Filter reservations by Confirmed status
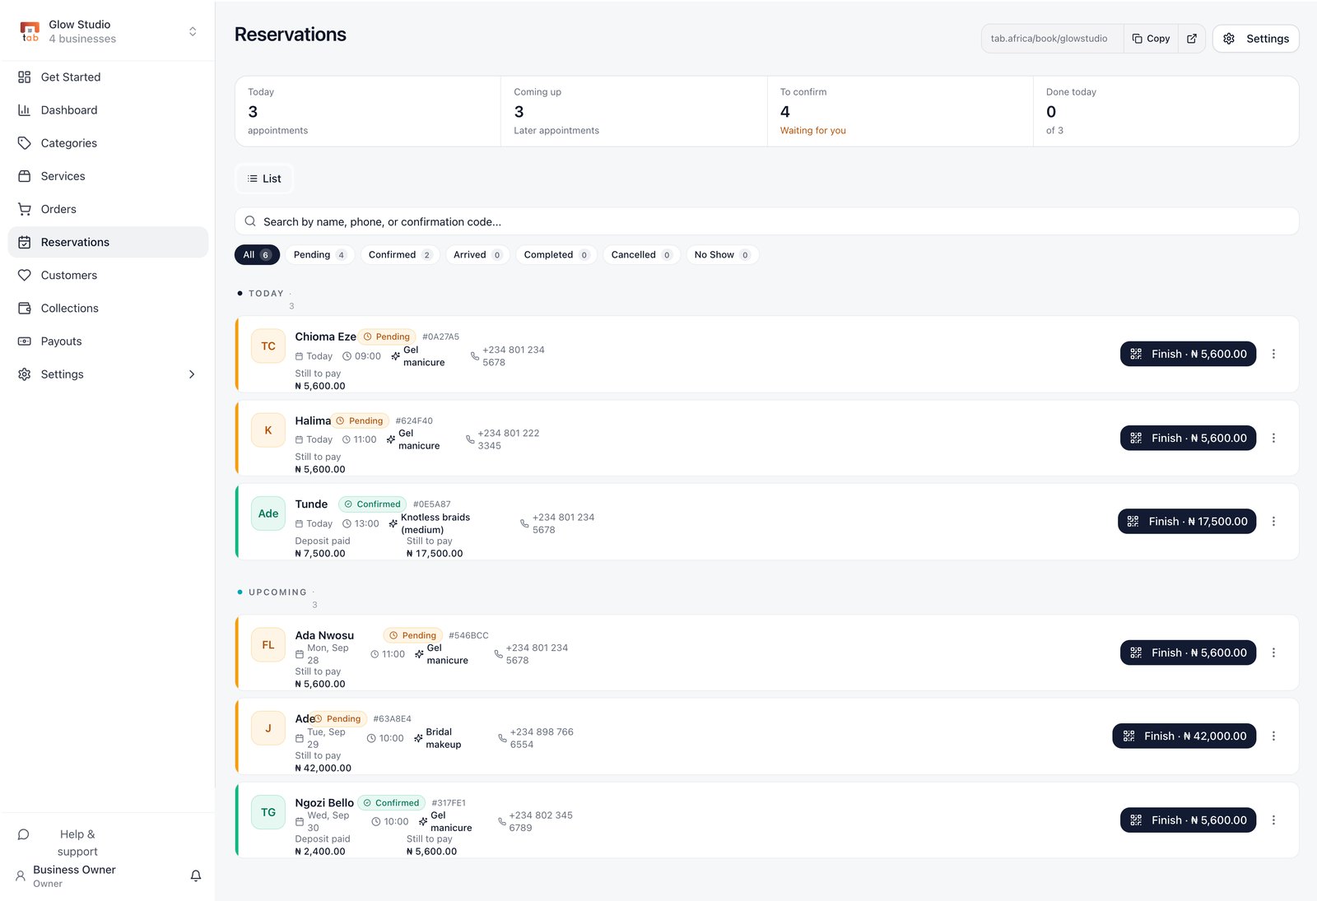 point(400,255)
